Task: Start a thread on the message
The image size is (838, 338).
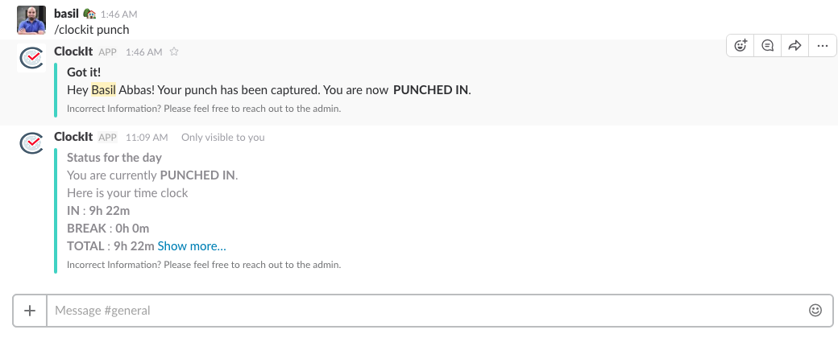Action: click(x=768, y=46)
